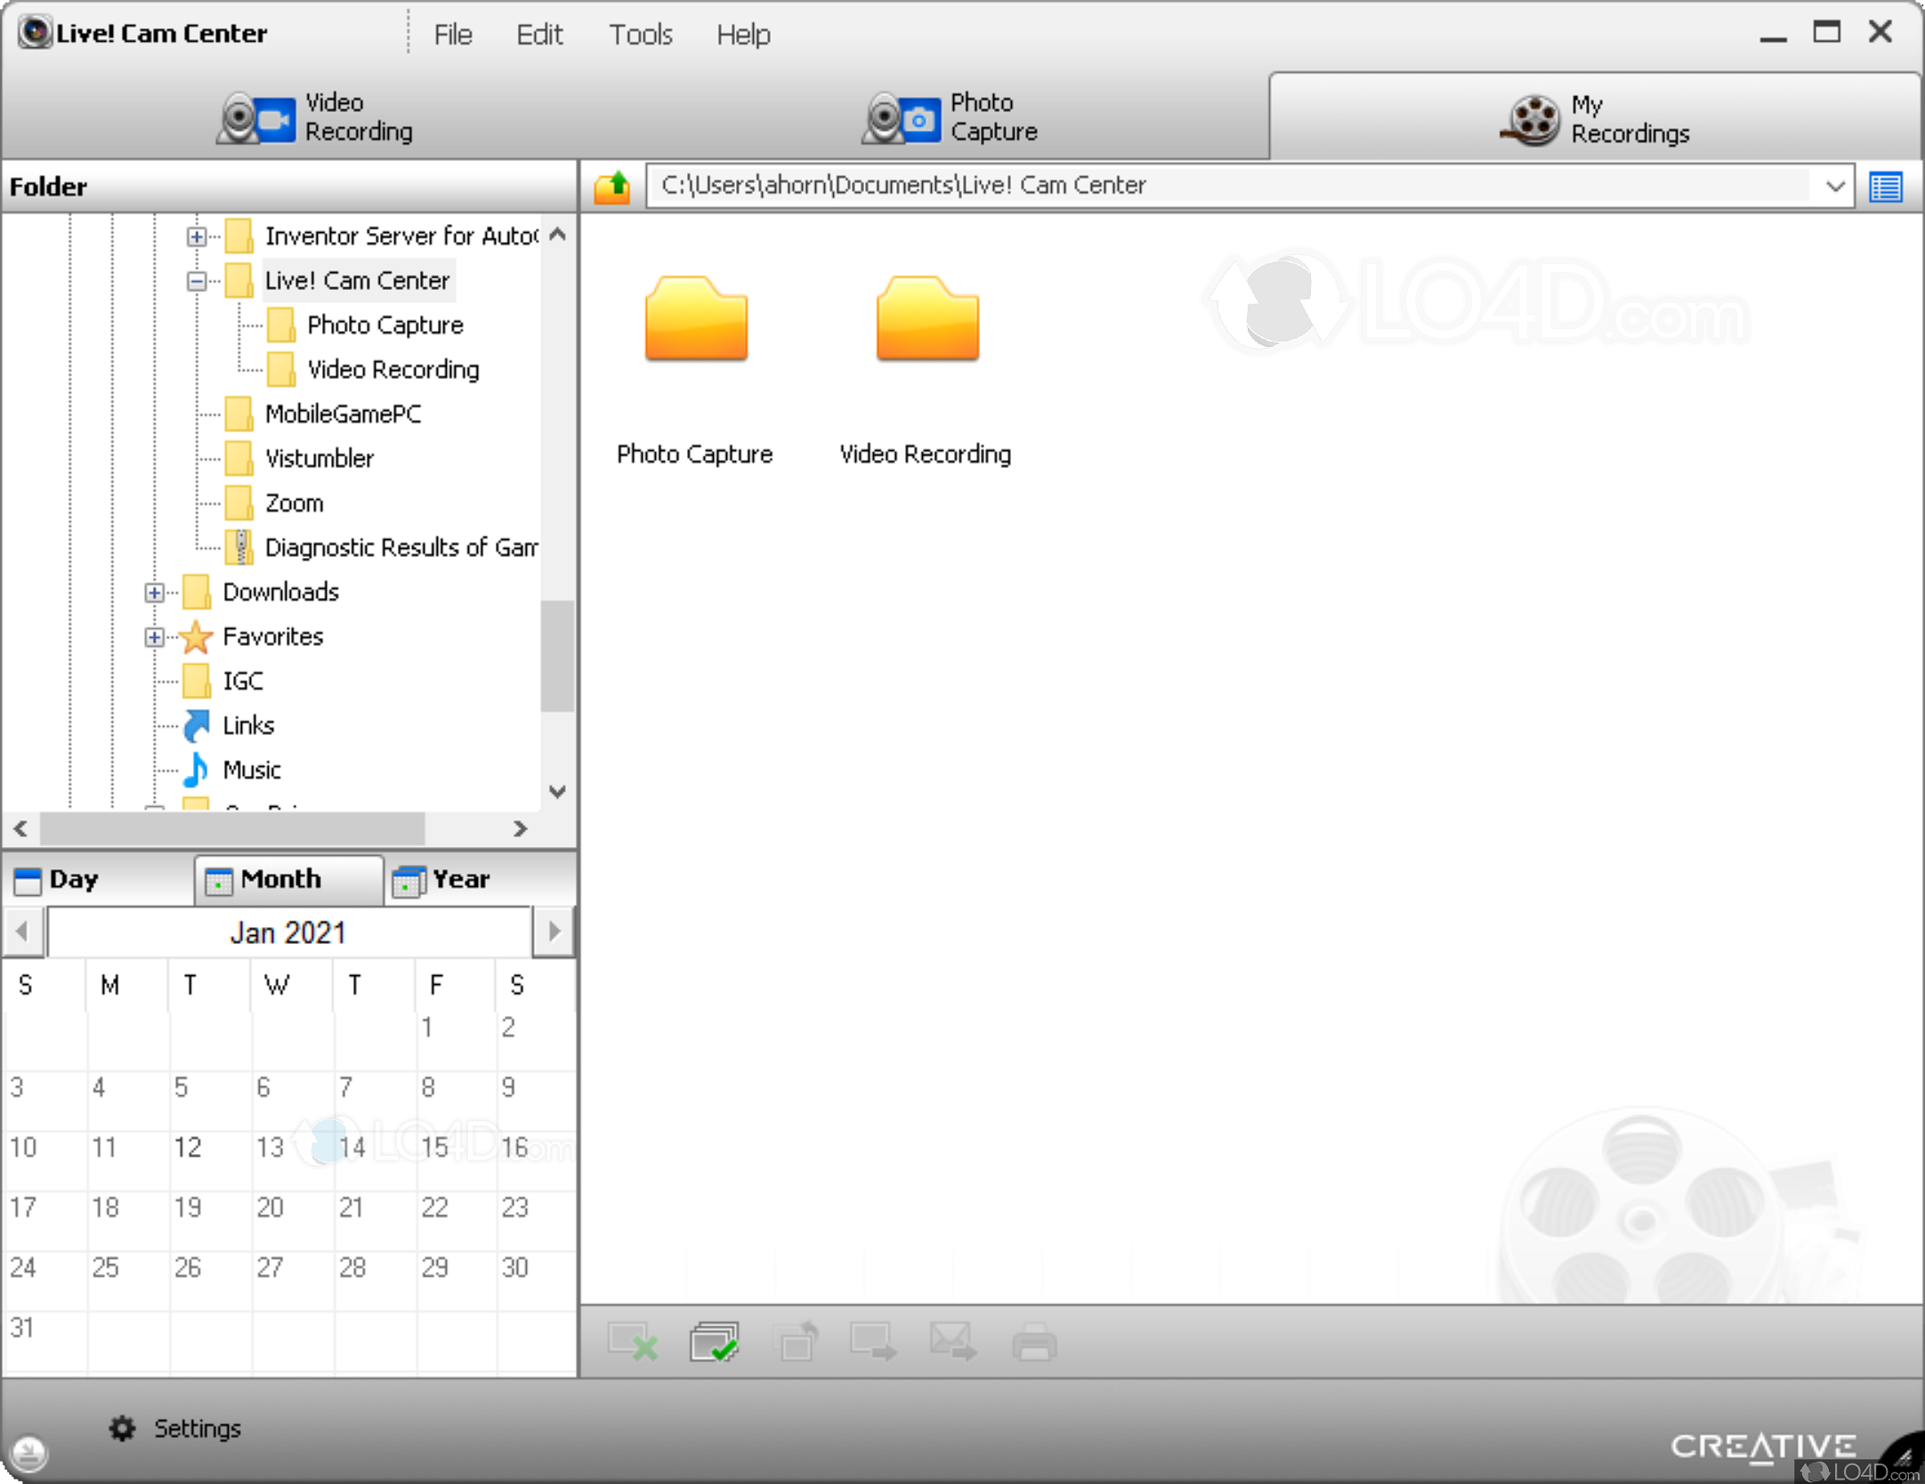Select the Zoom folder in tree
This screenshot has height=1484, width=1925.
pos(294,504)
